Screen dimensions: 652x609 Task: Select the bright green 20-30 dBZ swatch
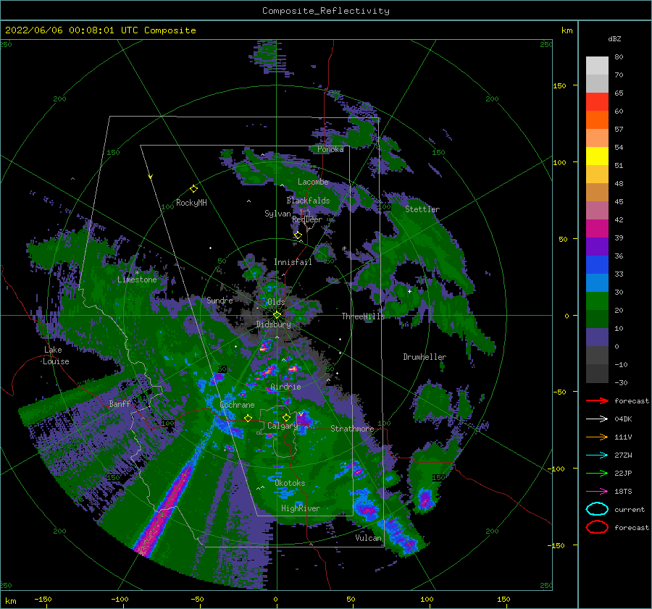(x=597, y=301)
